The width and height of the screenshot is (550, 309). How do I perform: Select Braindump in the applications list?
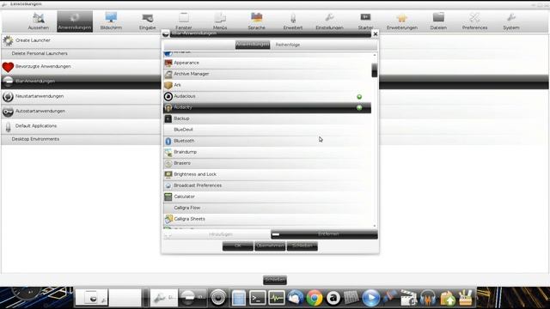[267, 152]
